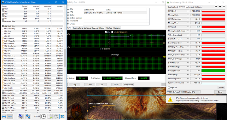Viewport: 227px width, 120px height.
Task: Click the GPU-Z refresh icon
Action: tap(220, 7)
